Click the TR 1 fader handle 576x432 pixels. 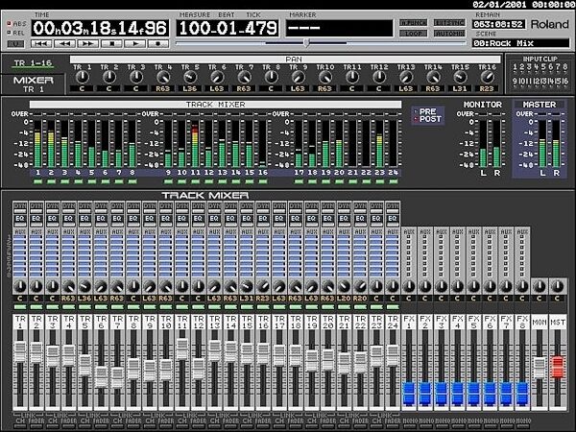click(x=20, y=352)
